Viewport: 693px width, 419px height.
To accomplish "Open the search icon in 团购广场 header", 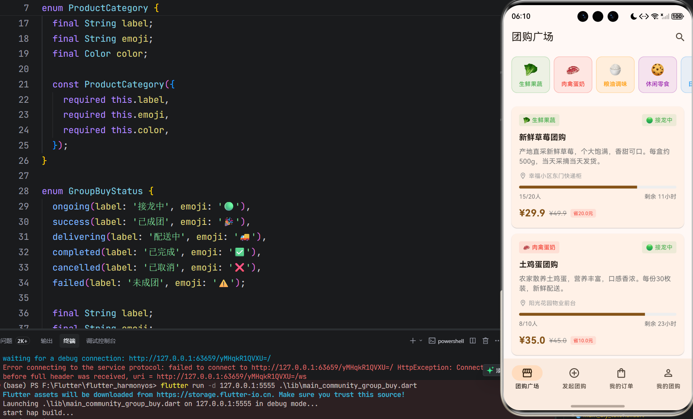I will pyautogui.click(x=680, y=37).
